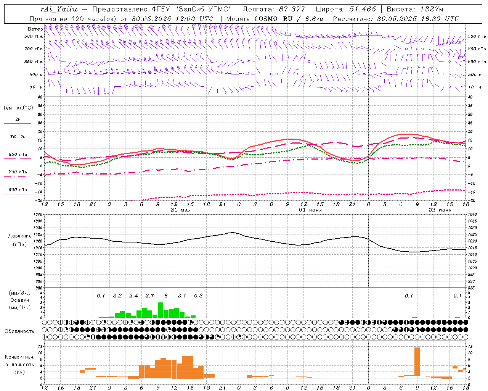
Task: Click the station name rAl_Yailu
Action: point(59,9)
